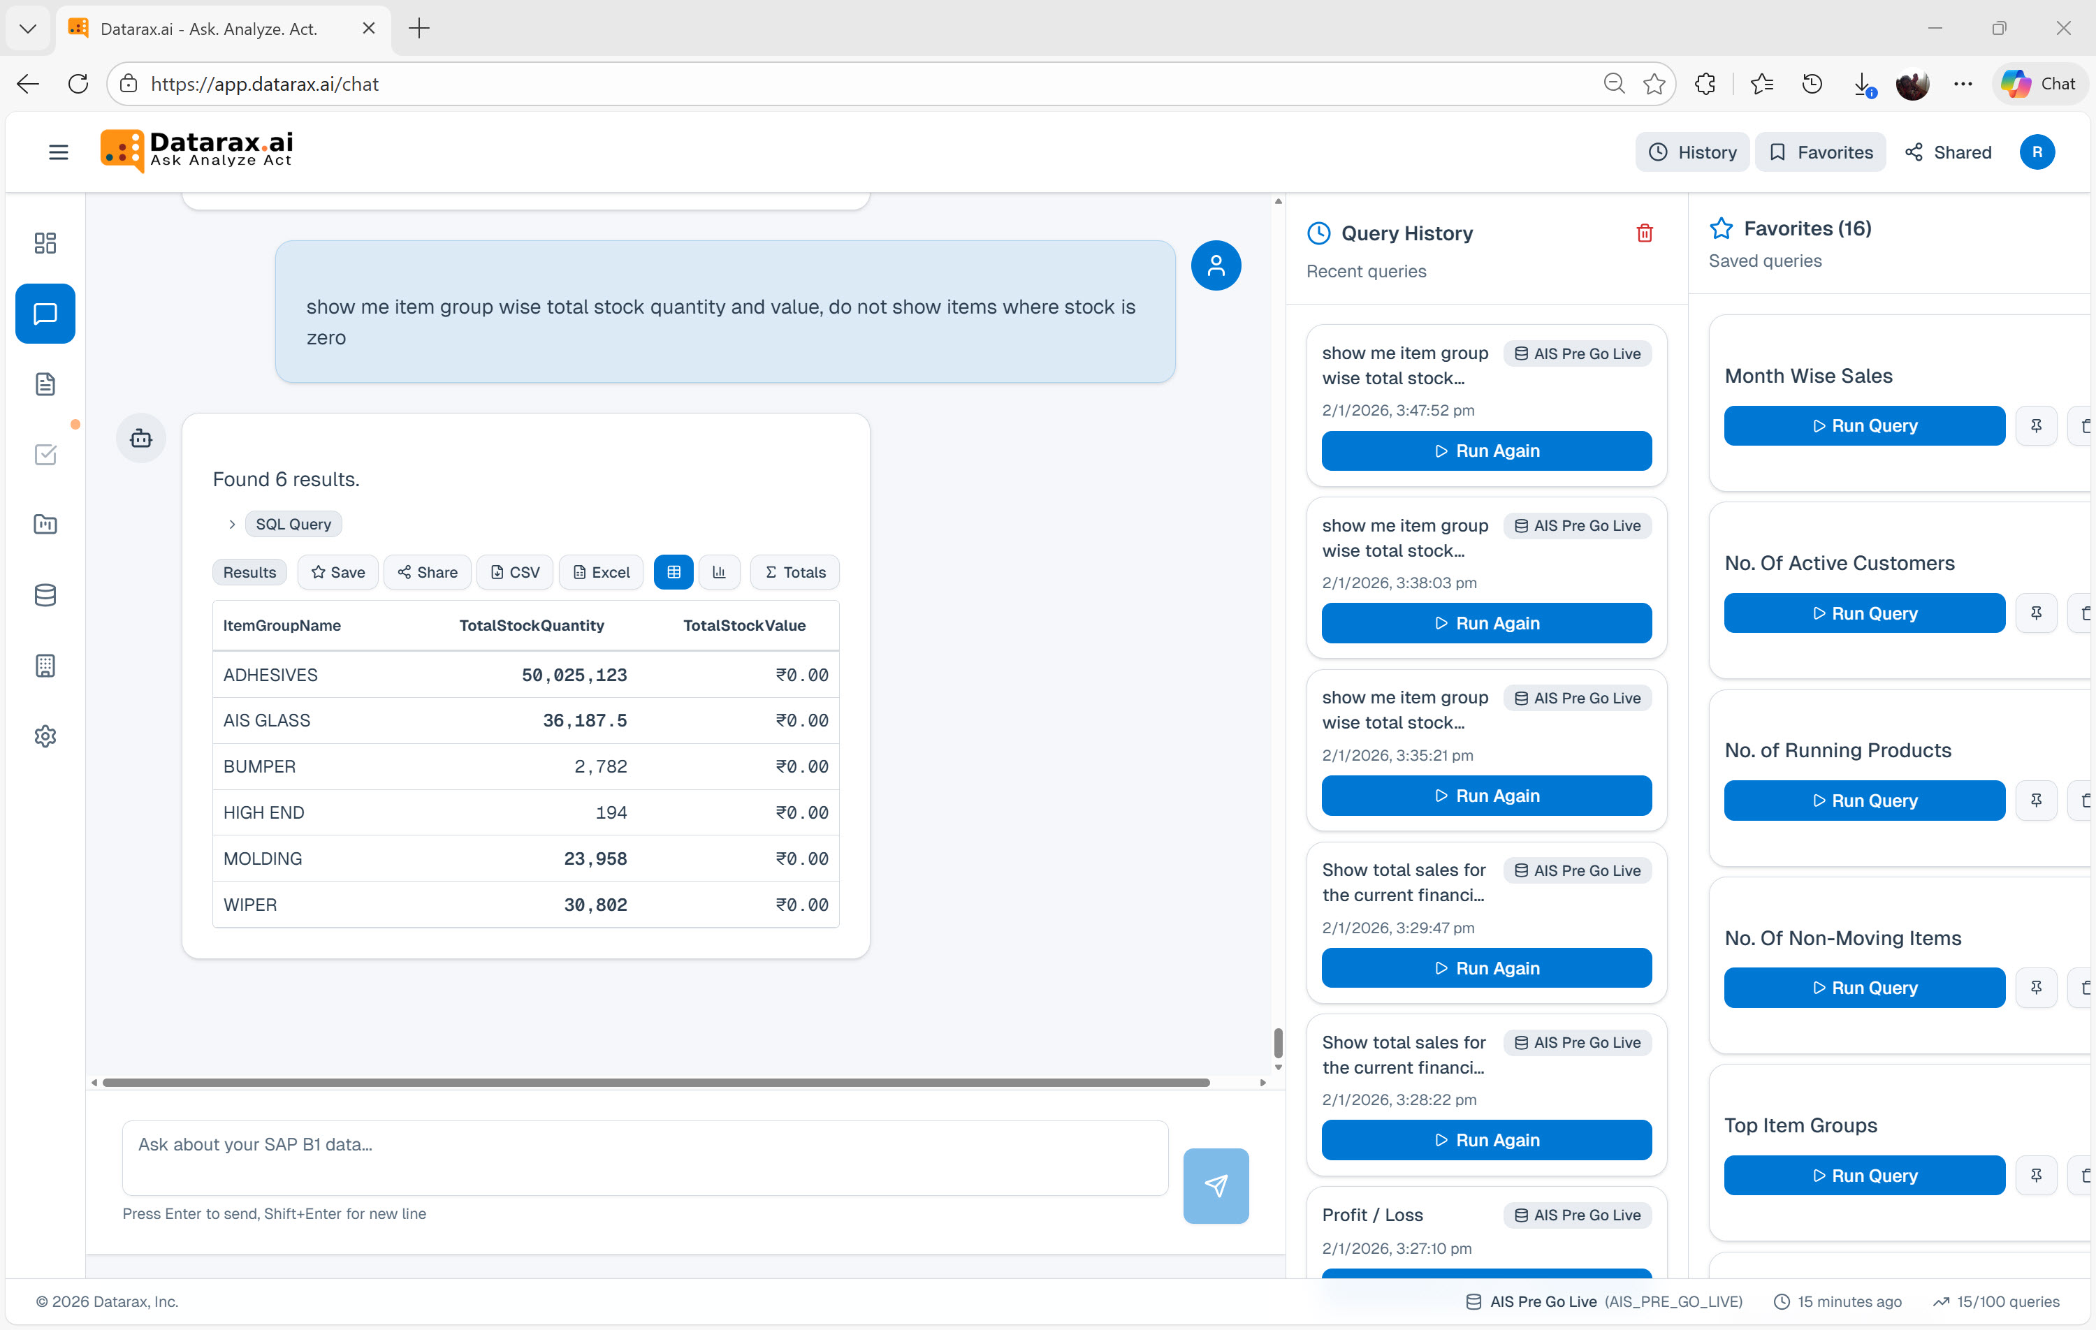Run the Month Wise Sales query
This screenshot has width=2096, height=1330.
[1863, 425]
